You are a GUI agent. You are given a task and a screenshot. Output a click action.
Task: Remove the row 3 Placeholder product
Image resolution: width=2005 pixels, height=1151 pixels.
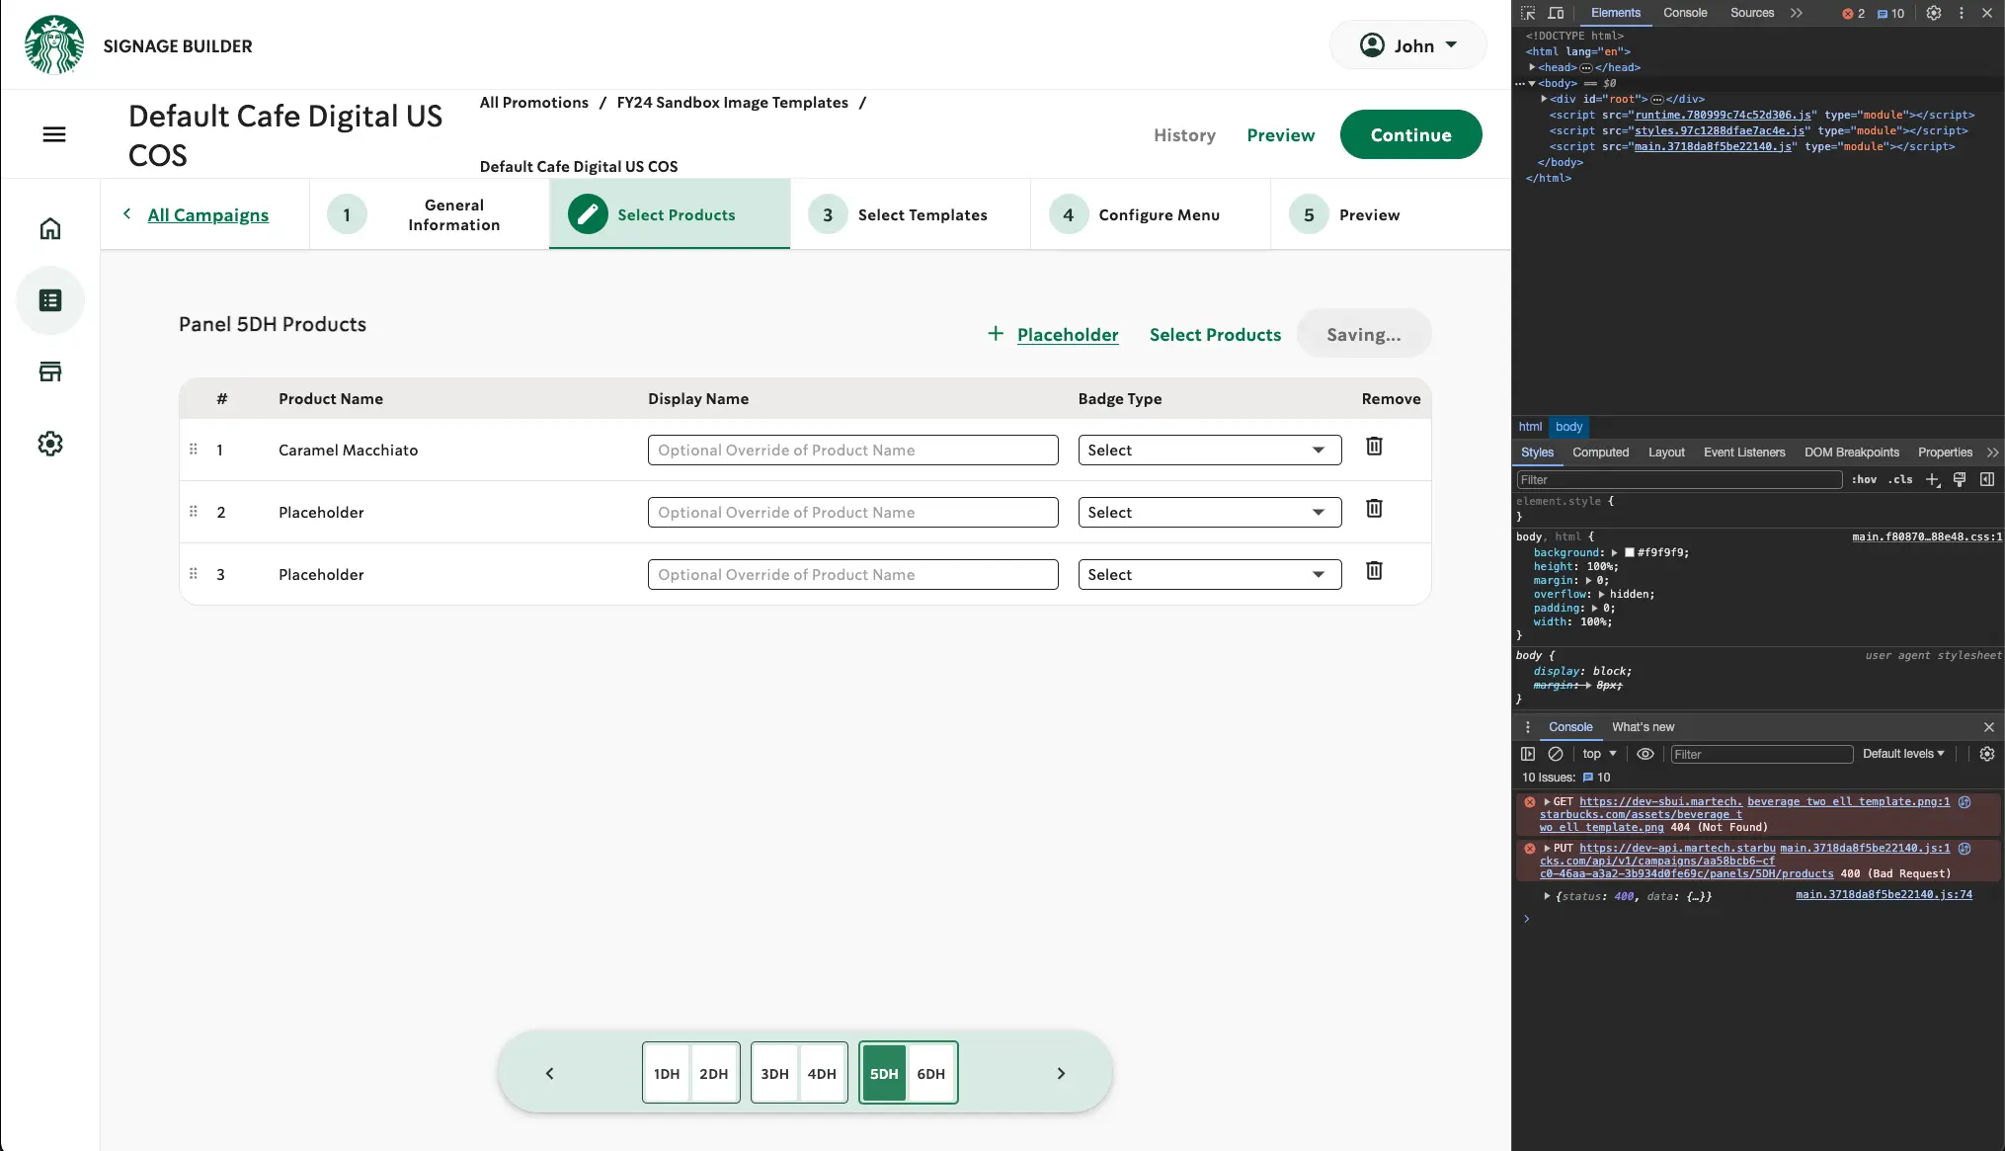pyautogui.click(x=1374, y=571)
